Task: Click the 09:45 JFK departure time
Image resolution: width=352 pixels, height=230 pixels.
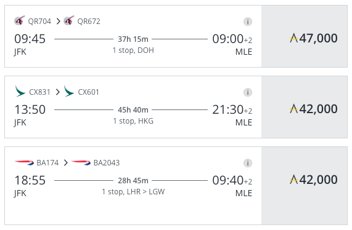Action: point(30,39)
